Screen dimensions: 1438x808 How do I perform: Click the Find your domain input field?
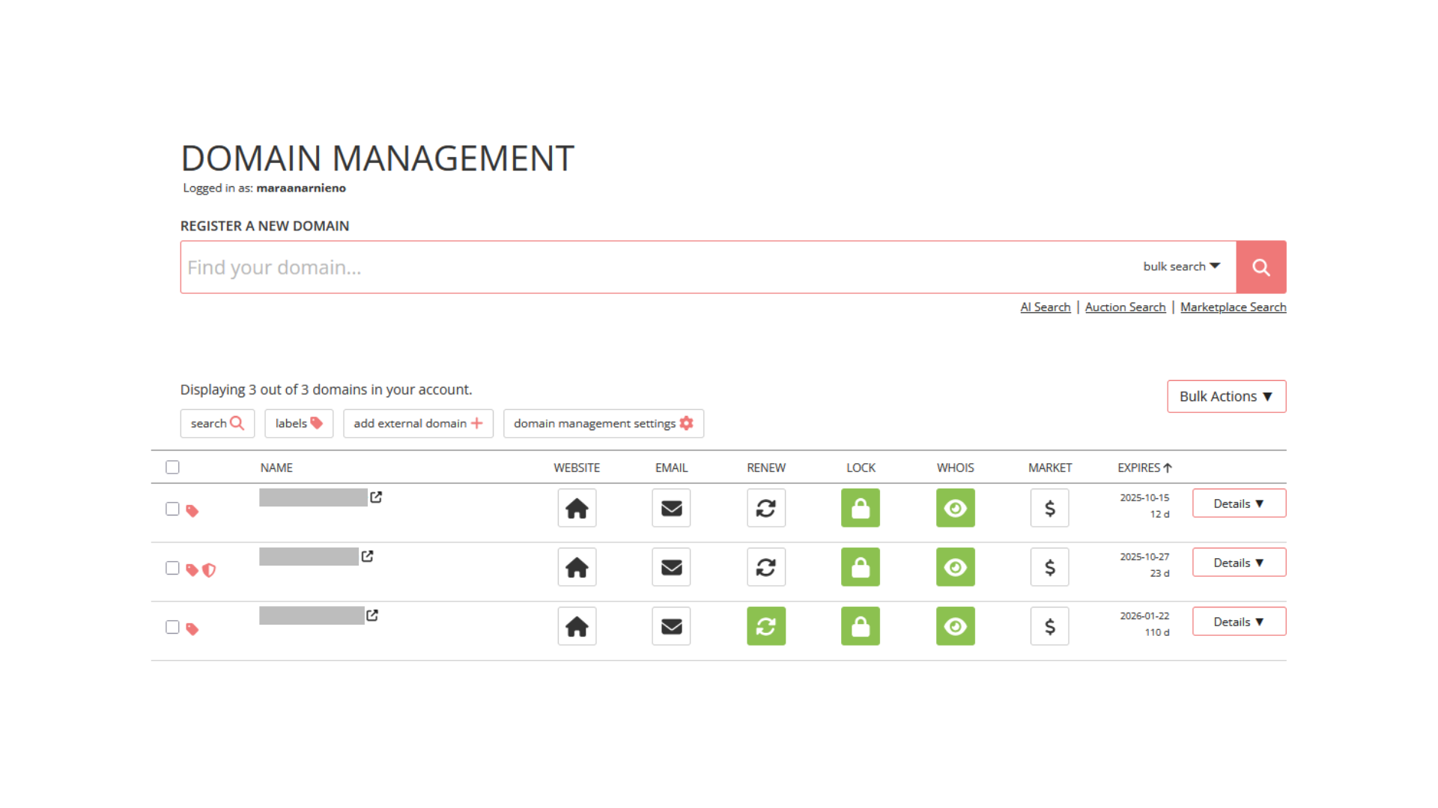click(x=599, y=266)
